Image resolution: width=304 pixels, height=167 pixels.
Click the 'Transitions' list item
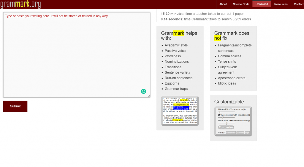[x=173, y=67]
